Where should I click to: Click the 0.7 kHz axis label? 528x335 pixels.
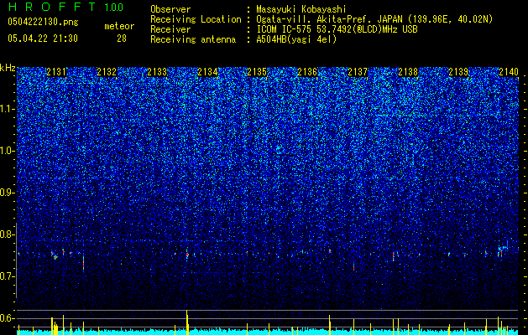click(x=8, y=276)
